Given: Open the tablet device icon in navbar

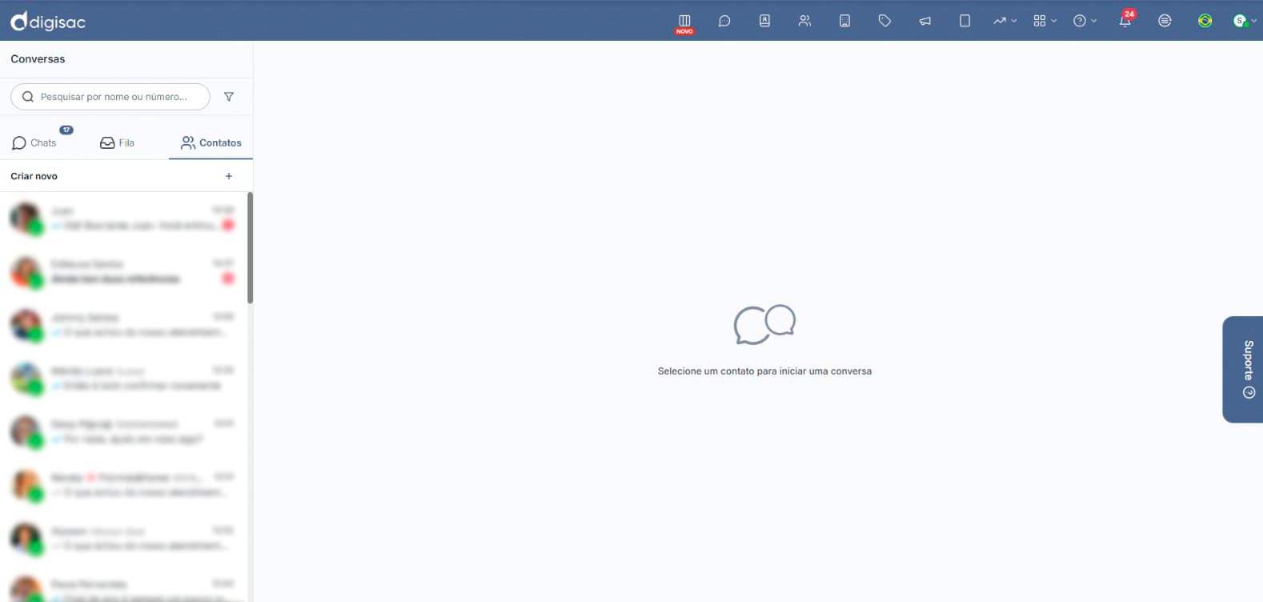Looking at the screenshot, I should click(964, 21).
